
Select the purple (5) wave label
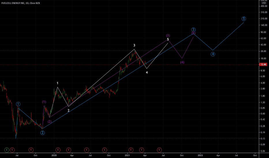193,33
